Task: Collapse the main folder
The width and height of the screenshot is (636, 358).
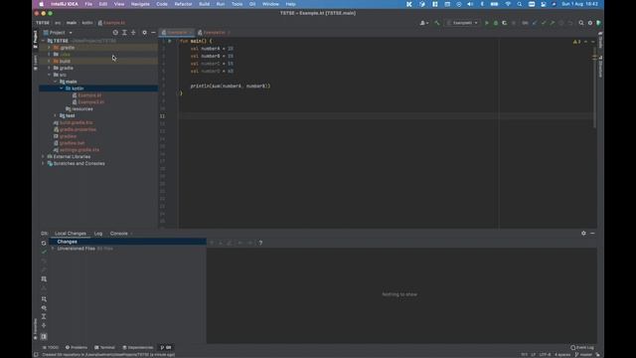Action: pos(56,82)
